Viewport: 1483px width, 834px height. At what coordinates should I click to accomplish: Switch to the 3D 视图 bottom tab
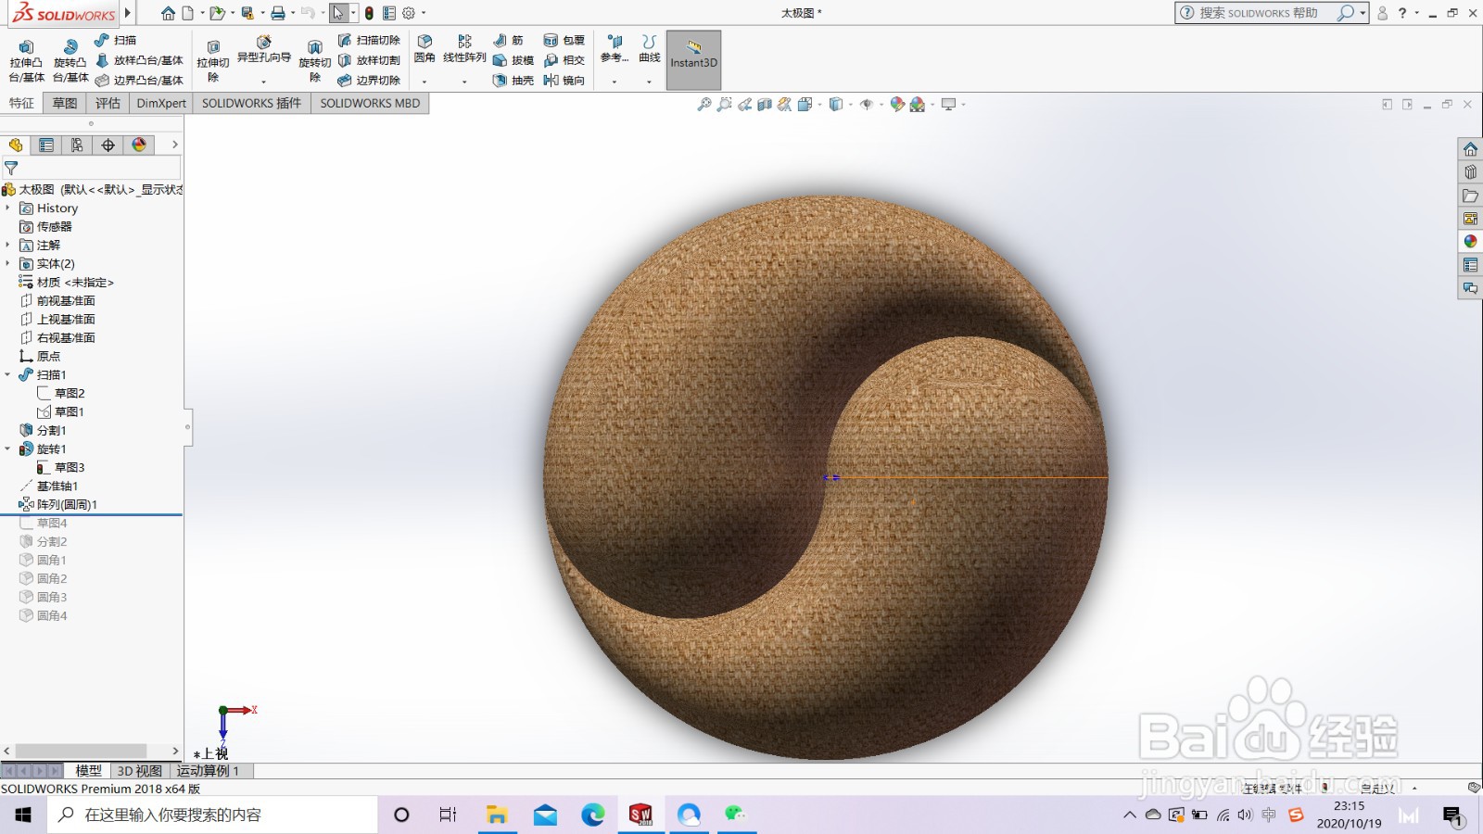(x=140, y=771)
